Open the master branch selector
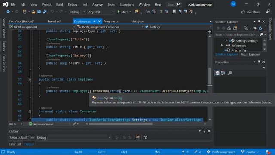 pyautogui.click(x=251, y=152)
